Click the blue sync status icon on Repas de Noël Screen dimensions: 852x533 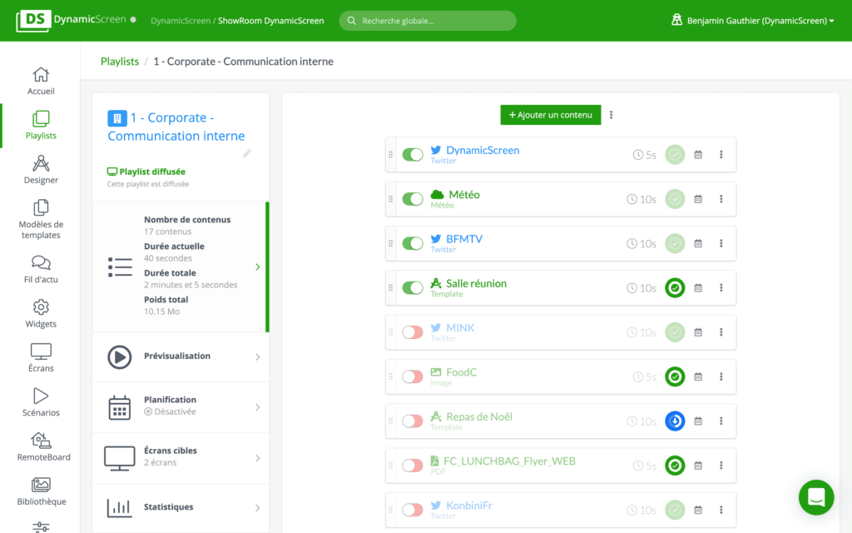(x=675, y=421)
